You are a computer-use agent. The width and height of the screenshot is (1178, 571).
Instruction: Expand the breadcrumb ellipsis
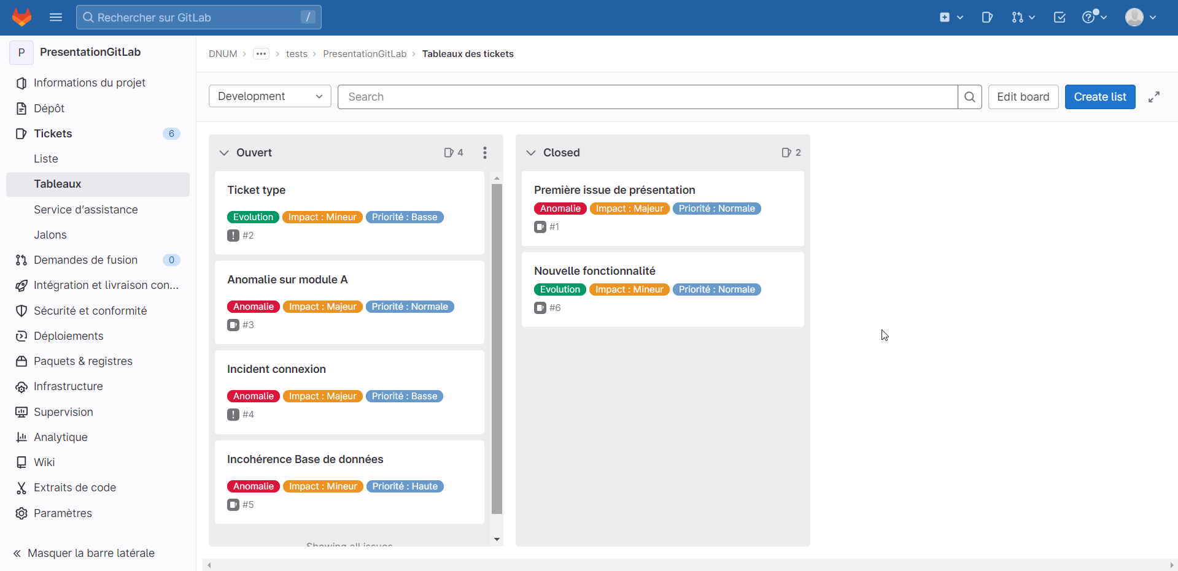tap(261, 54)
